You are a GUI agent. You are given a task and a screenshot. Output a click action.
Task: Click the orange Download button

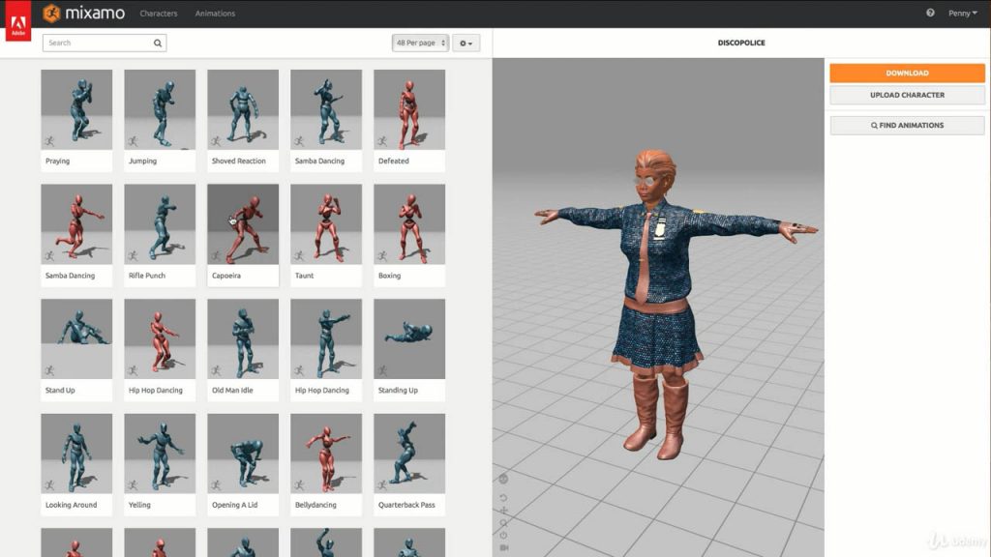[907, 73]
